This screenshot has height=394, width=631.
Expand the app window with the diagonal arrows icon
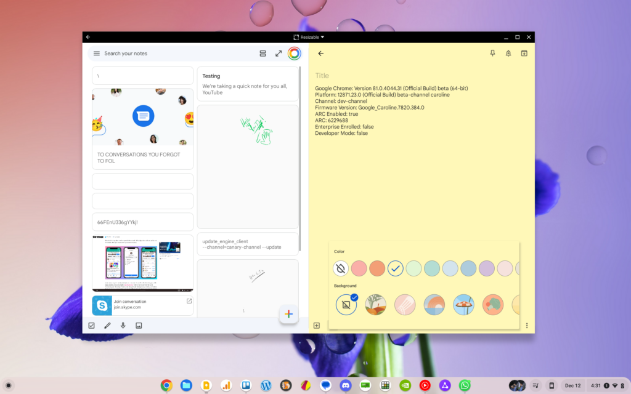pos(279,53)
